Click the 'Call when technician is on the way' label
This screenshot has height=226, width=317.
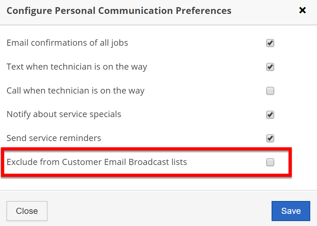(75, 91)
